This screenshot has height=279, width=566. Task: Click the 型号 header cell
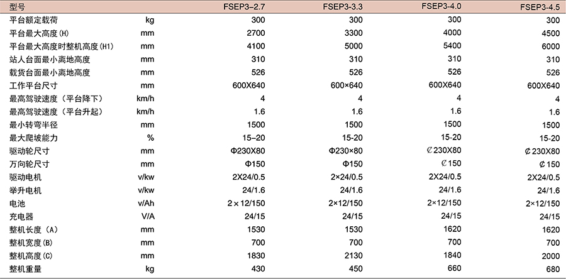(x=18, y=8)
